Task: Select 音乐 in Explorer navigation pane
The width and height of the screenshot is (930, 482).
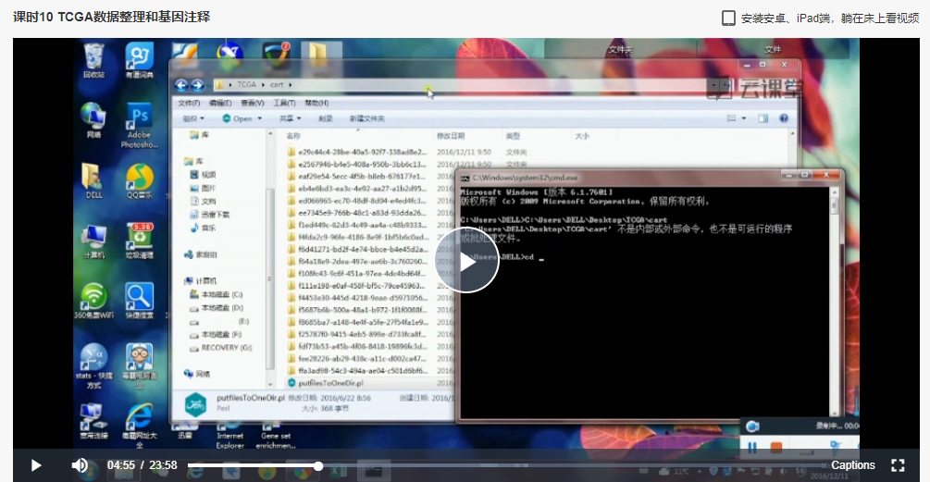Action: click(x=203, y=228)
